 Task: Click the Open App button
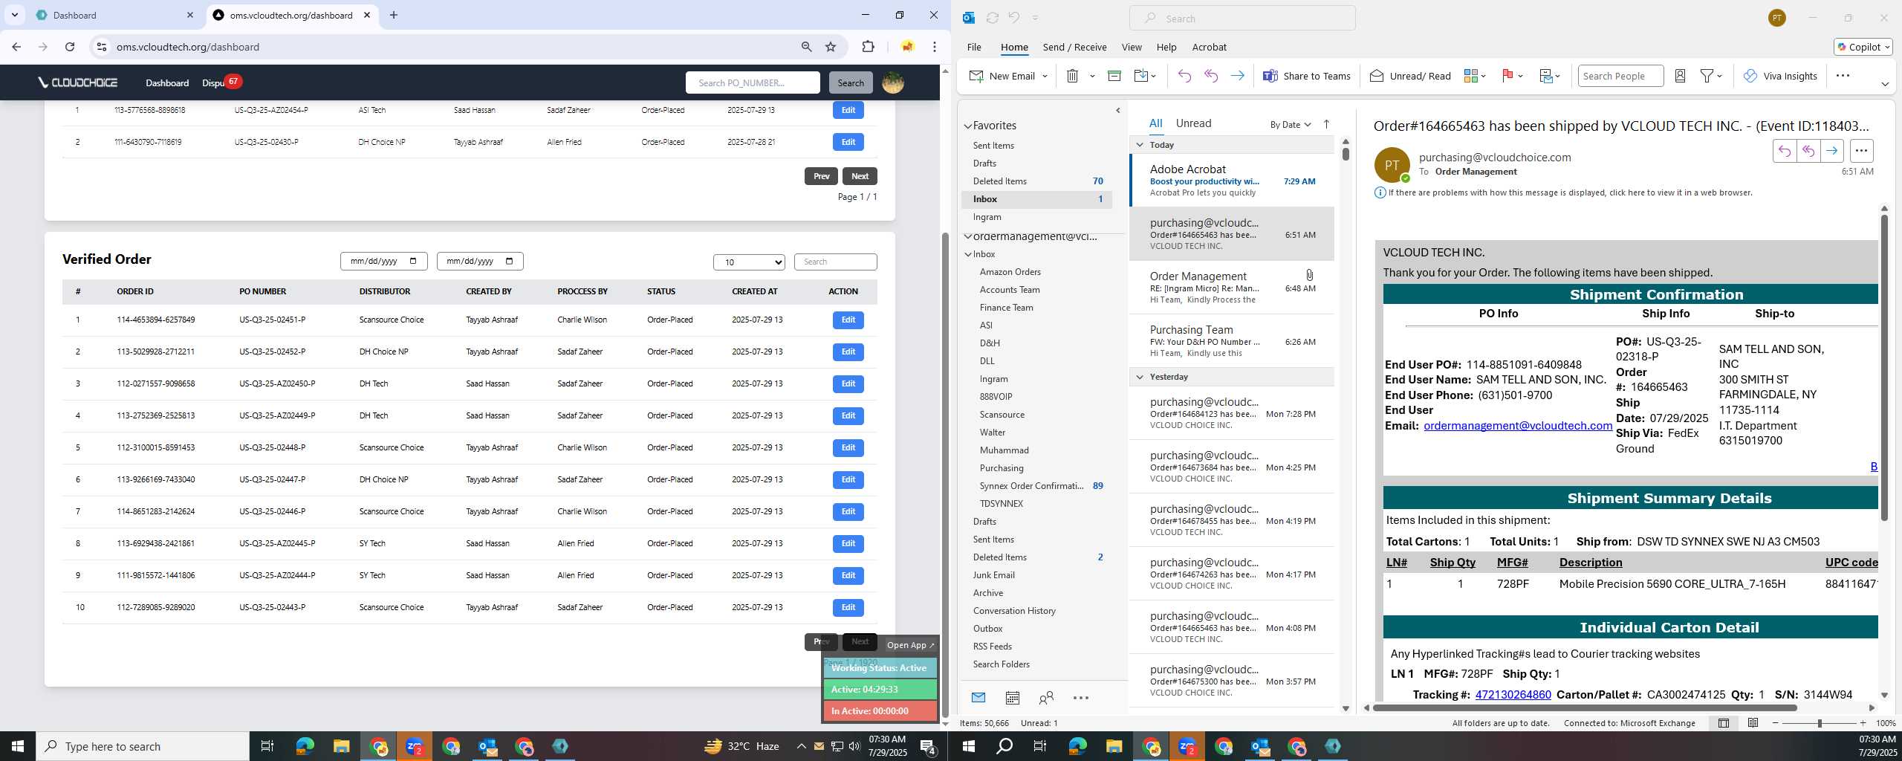click(x=910, y=645)
